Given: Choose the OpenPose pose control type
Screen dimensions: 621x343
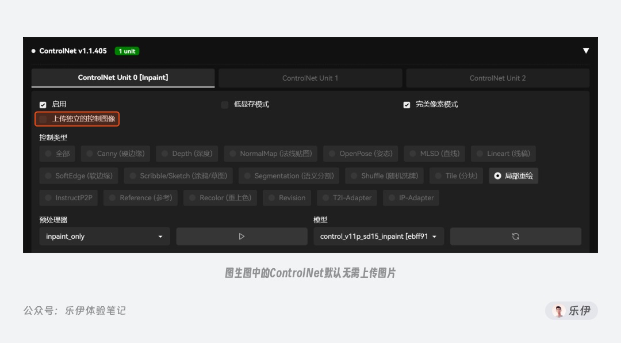Looking at the screenshot, I should pos(361,154).
